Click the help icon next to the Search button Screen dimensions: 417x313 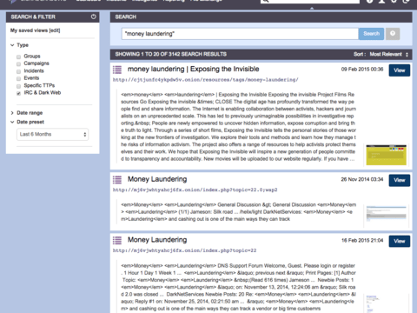coord(393,34)
